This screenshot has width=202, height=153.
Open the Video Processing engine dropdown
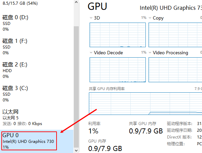(x=150, y=53)
